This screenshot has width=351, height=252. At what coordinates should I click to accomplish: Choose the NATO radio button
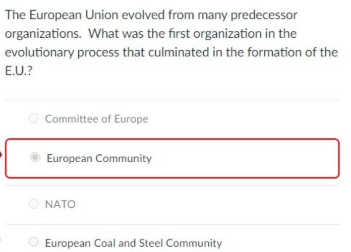[x=34, y=203]
